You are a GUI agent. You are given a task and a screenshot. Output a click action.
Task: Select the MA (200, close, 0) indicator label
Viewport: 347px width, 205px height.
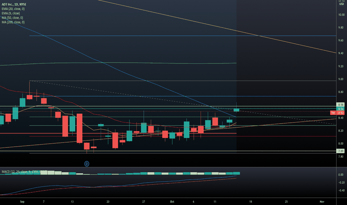tap(13, 22)
